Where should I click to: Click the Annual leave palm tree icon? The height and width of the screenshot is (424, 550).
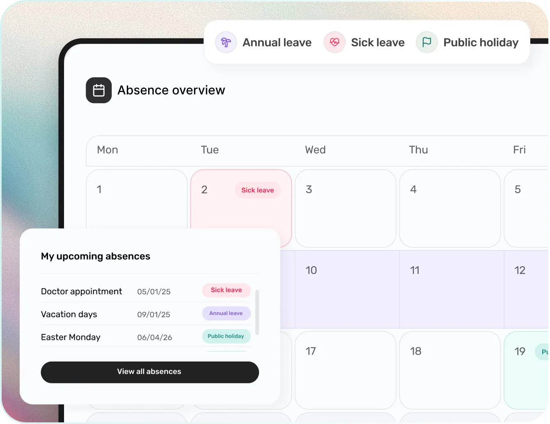tap(226, 42)
